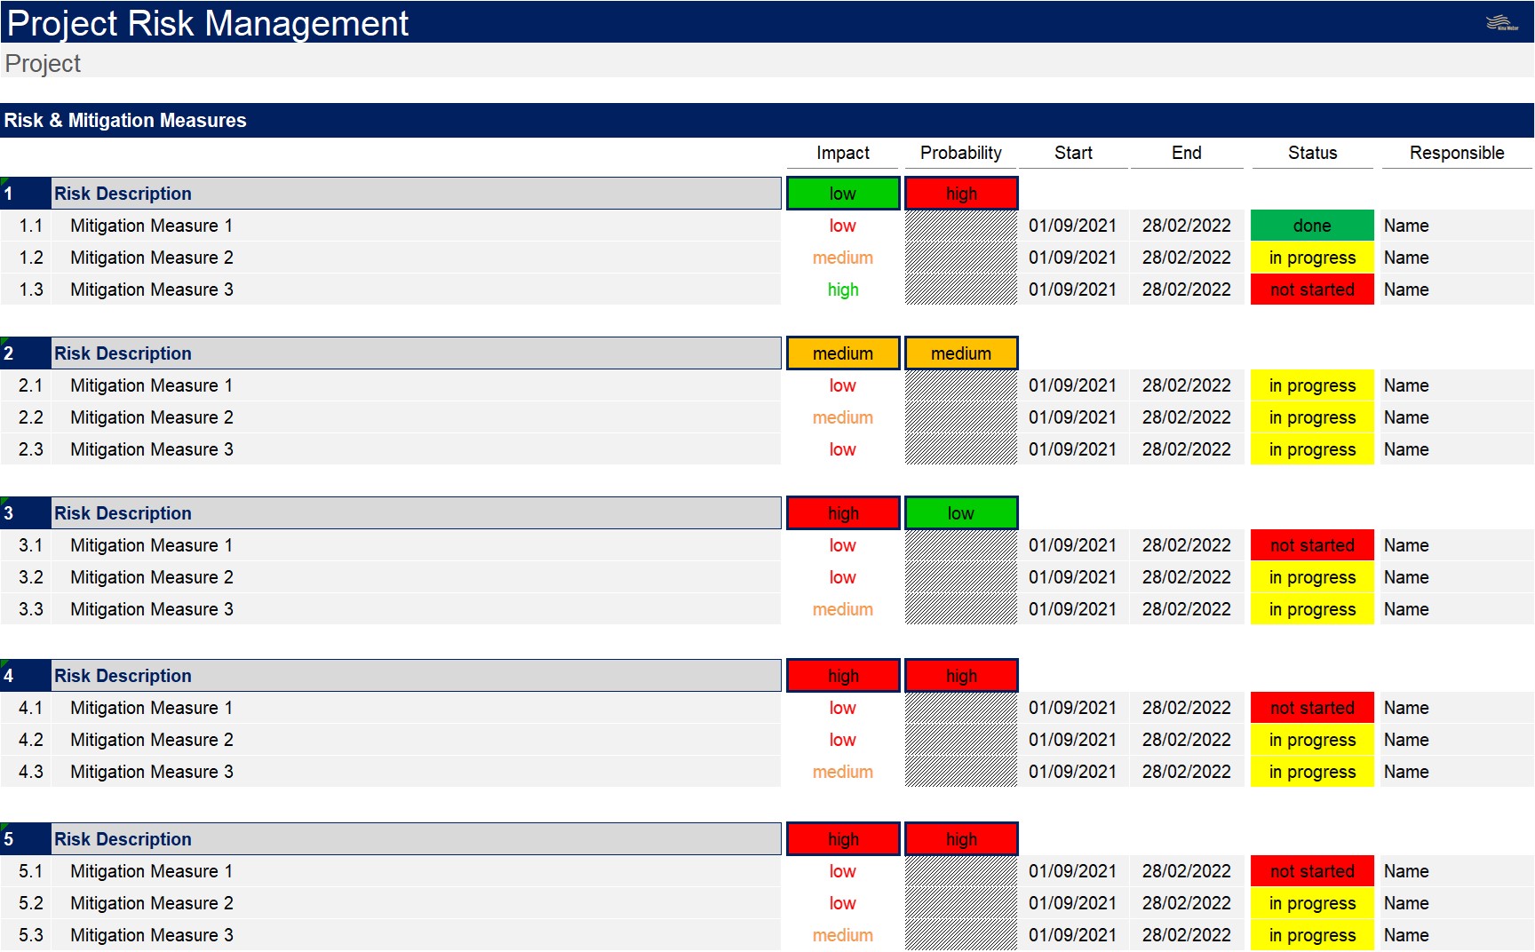Open Risk 2's 'medium' probability cell
Screen dimensions: 1535x952
click(960, 353)
